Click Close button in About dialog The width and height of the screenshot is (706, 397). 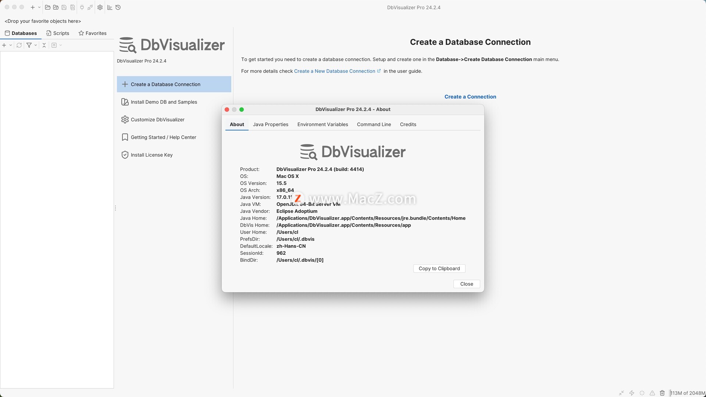467,284
